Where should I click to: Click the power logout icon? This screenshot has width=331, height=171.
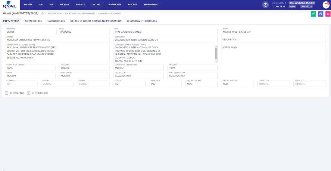coord(265,4)
